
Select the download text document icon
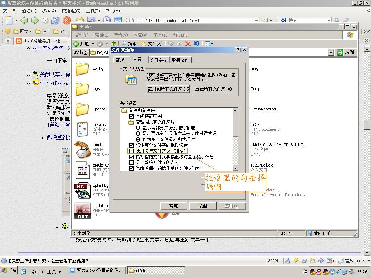pos(82,129)
